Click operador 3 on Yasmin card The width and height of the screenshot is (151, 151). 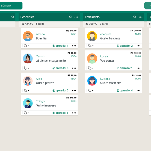coord(60,68)
